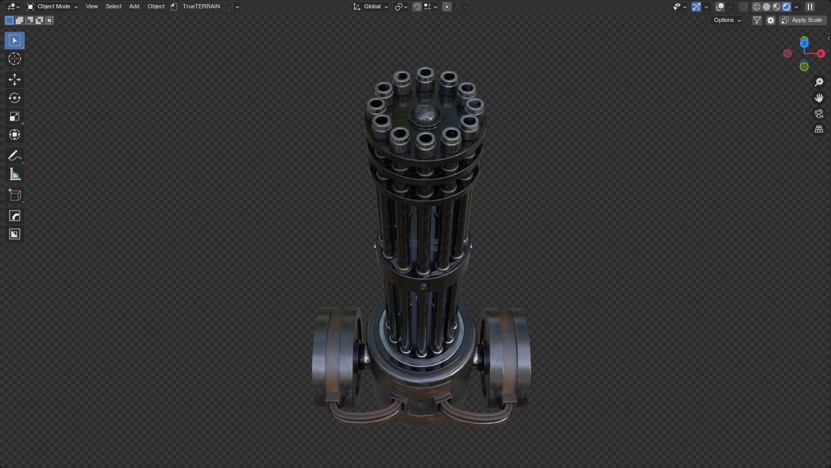Toggle viewport overlays
Screen dimensions: 831x468
coord(720,7)
